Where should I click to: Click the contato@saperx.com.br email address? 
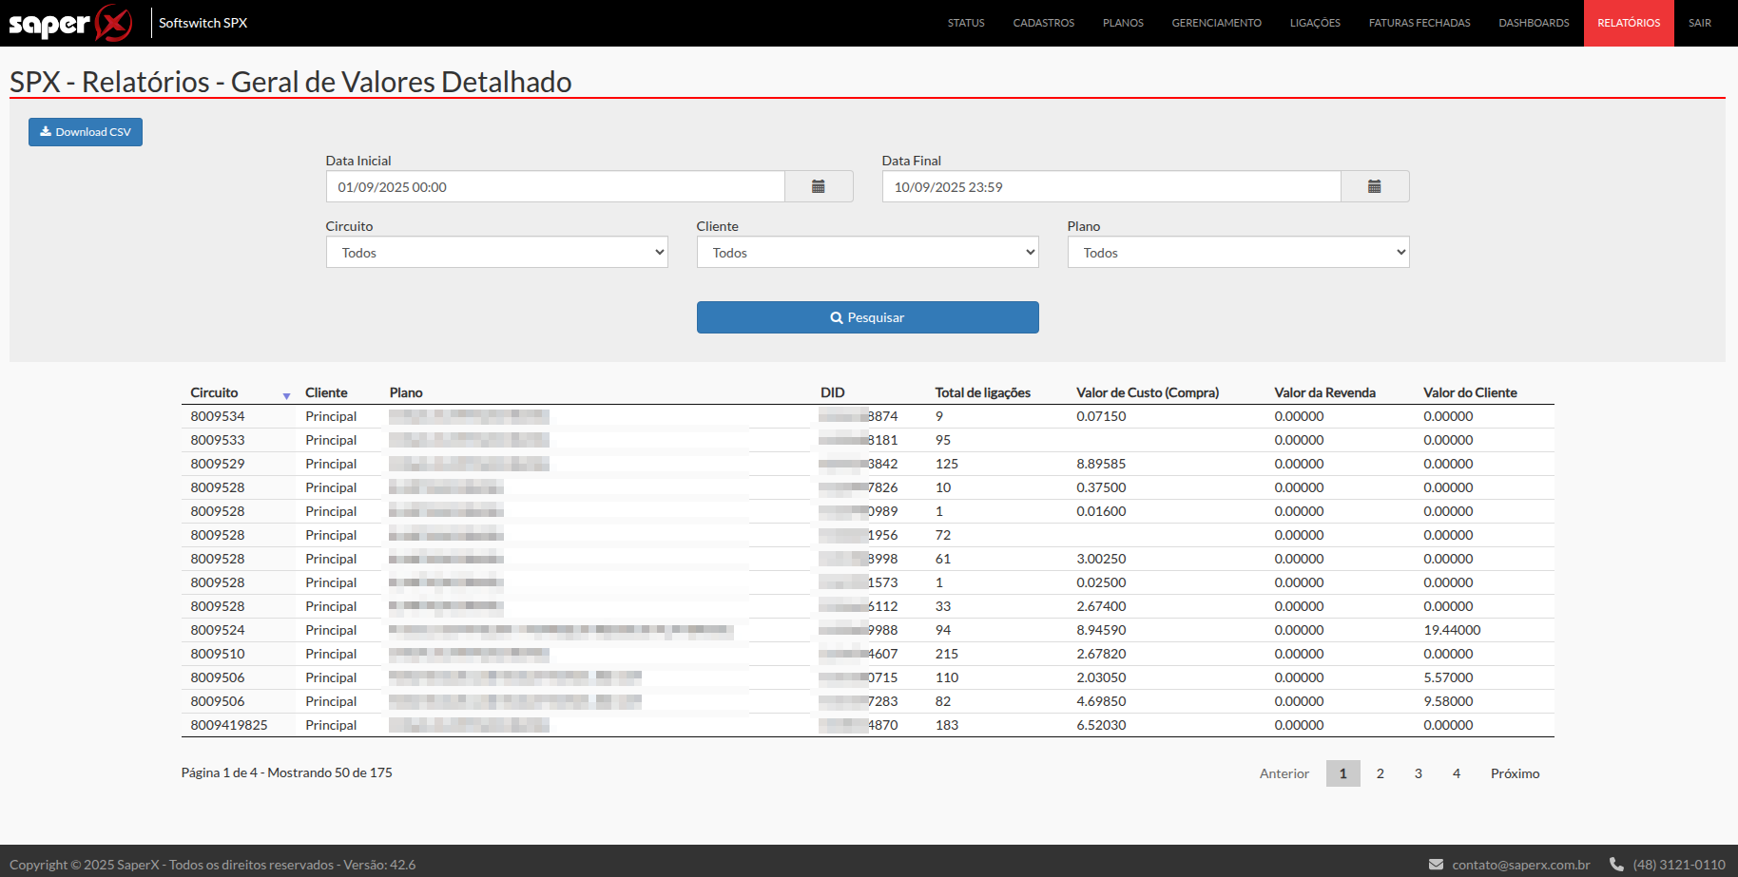point(1521,865)
